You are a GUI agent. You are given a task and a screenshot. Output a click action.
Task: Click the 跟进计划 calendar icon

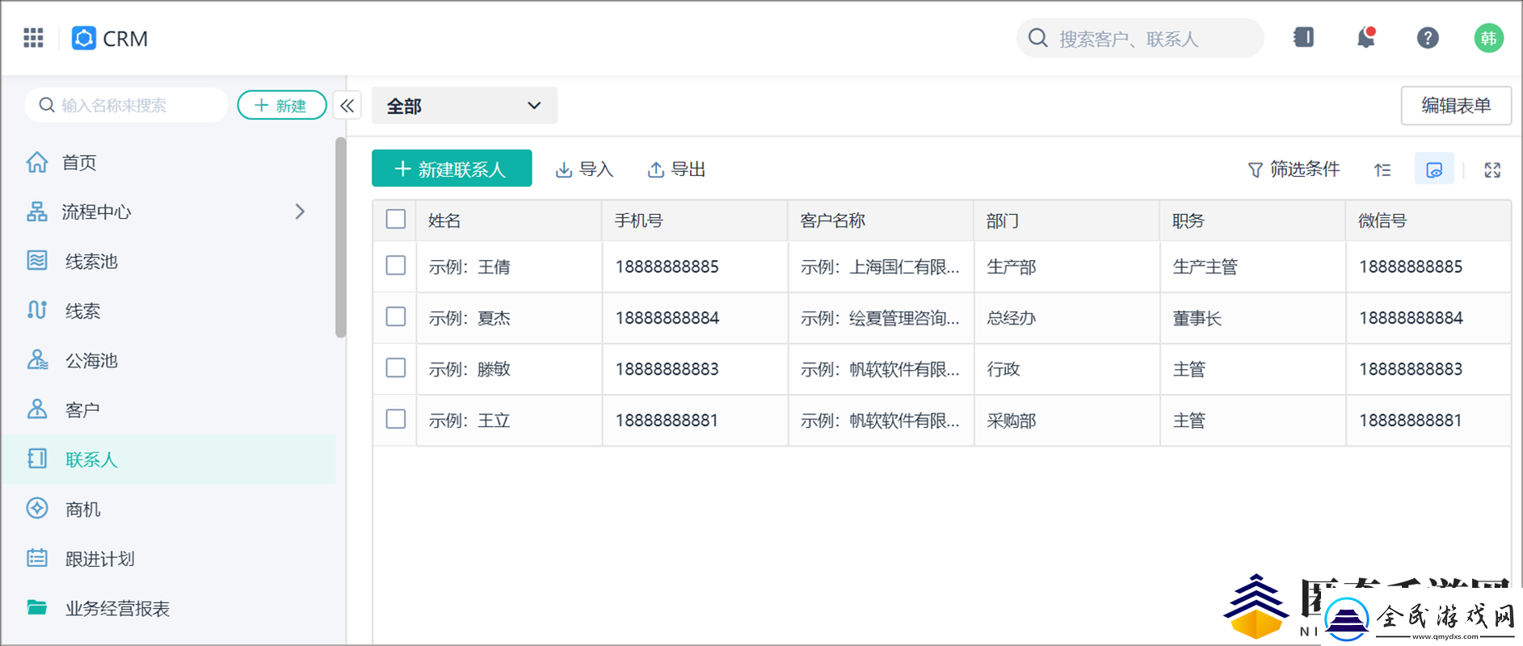point(37,558)
